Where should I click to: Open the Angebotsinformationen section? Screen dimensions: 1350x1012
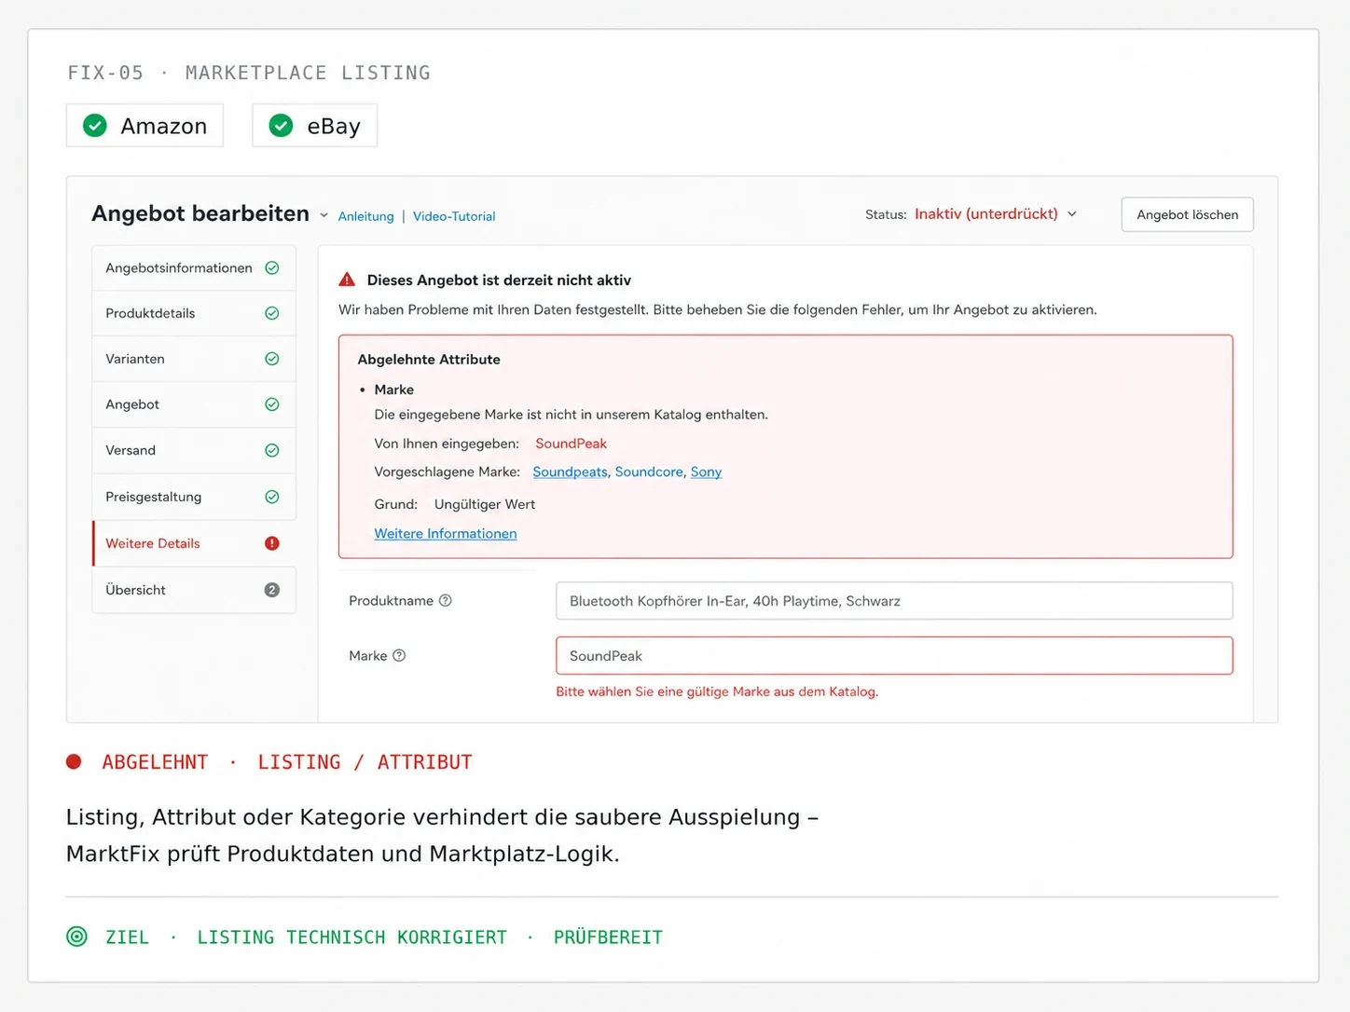click(x=194, y=267)
